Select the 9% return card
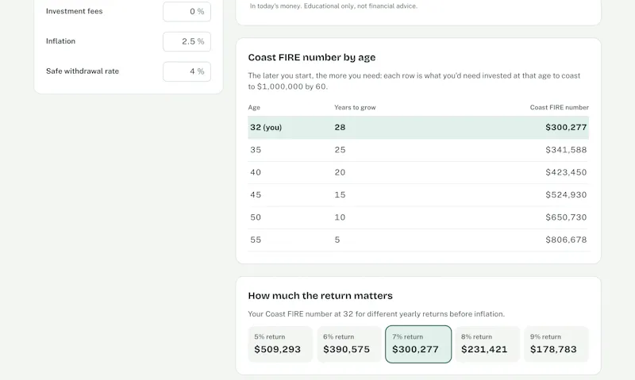 point(556,344)
